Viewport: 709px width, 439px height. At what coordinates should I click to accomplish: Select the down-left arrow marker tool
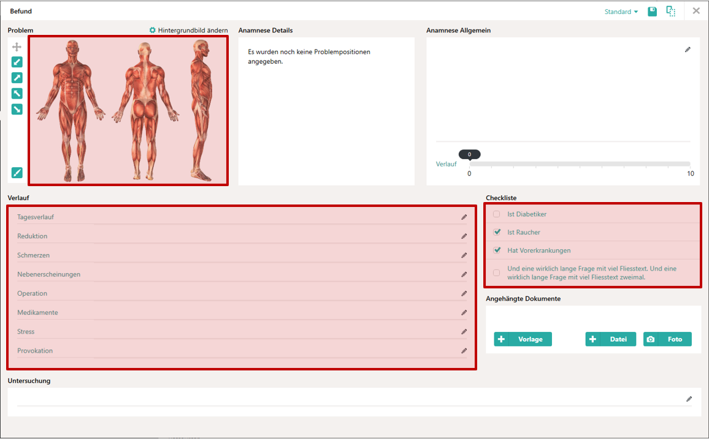coord(17,62)
